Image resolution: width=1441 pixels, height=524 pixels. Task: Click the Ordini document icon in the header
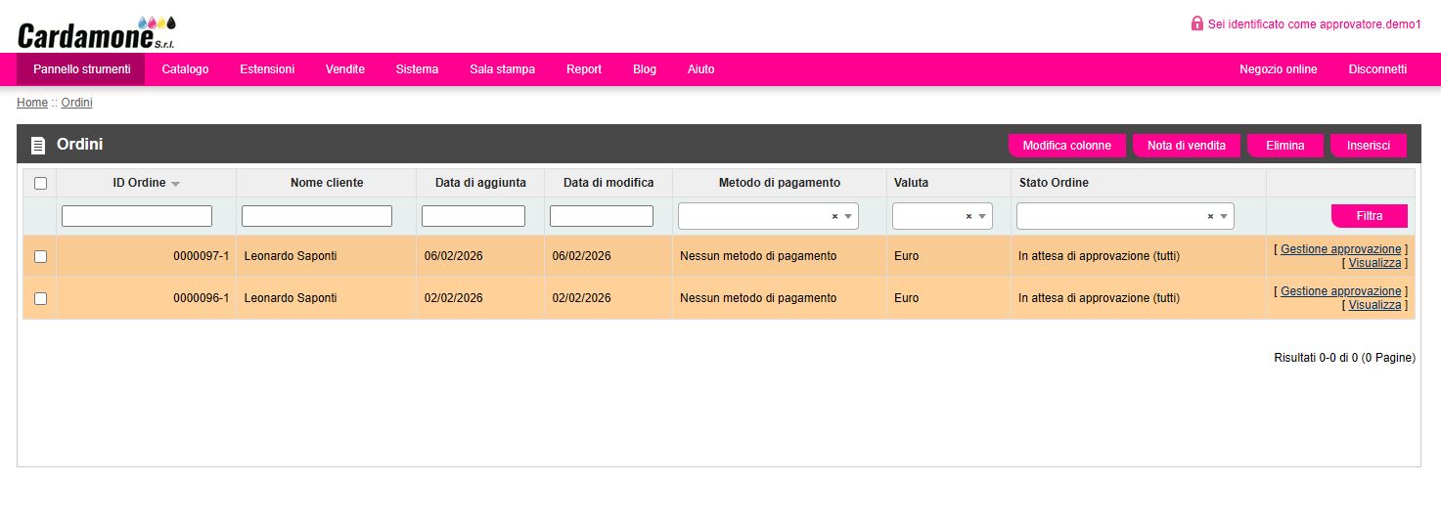[x=38, y=146]
